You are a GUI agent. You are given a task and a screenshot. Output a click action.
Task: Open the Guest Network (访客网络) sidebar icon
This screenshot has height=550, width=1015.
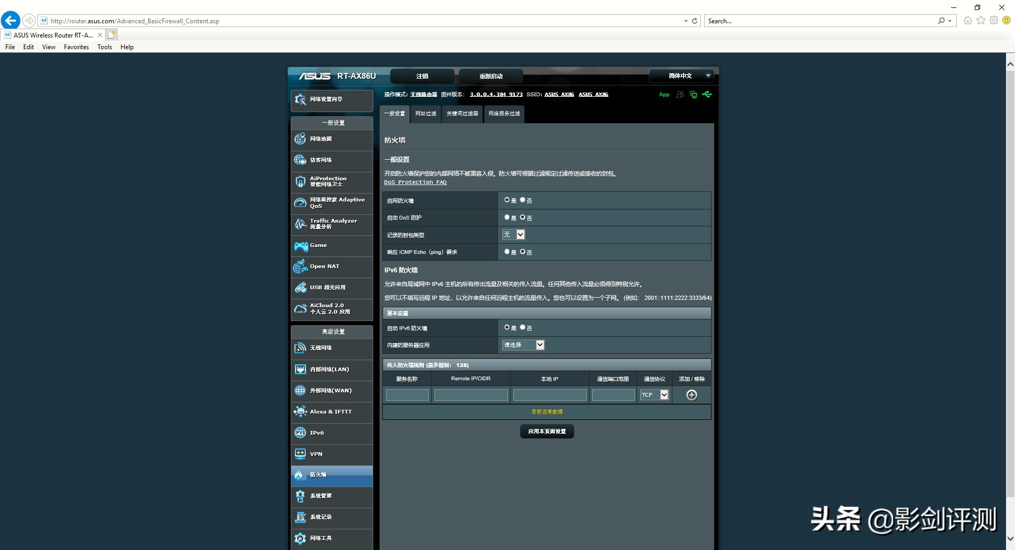tap(300, 160)
